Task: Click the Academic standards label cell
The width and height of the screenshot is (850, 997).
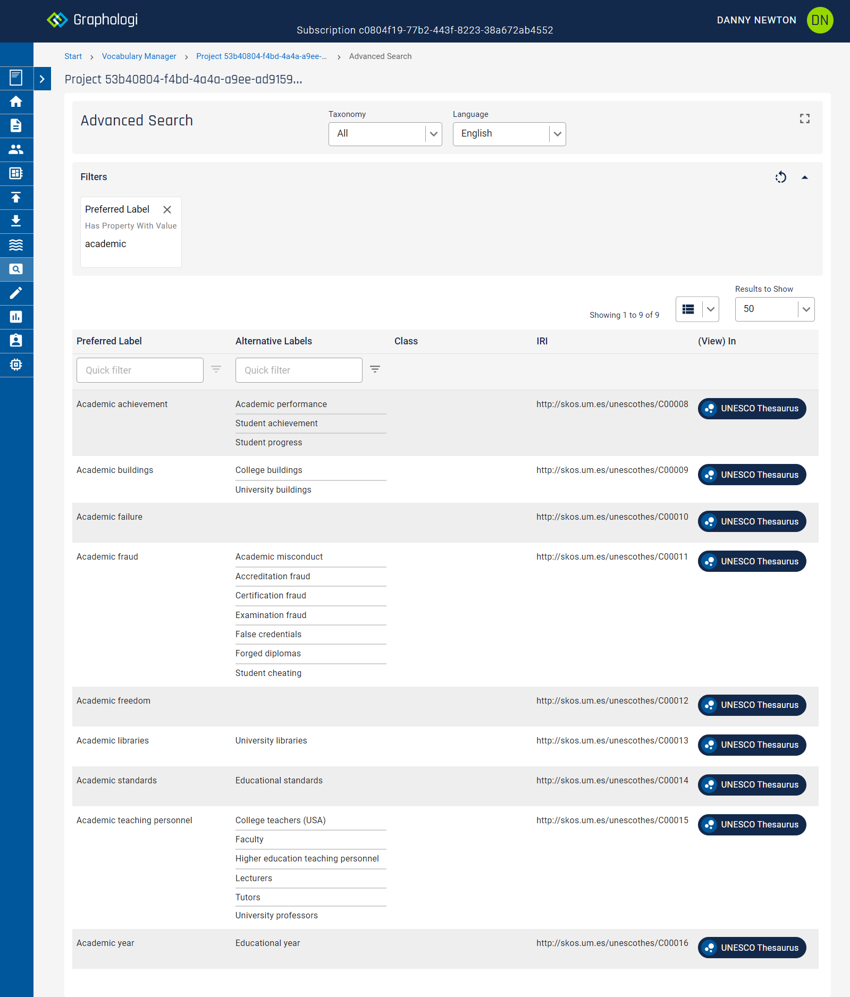Action: [x=116, y=781]
